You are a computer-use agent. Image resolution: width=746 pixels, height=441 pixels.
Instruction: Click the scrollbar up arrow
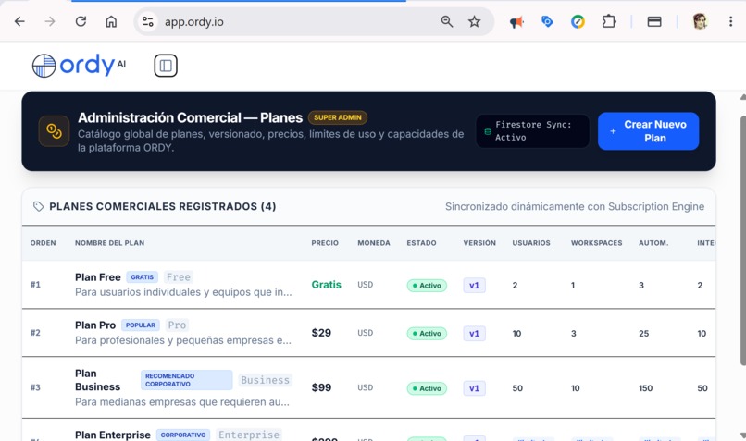742,97
